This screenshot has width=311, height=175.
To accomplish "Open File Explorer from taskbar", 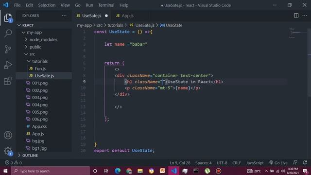I will pos(140,171).
